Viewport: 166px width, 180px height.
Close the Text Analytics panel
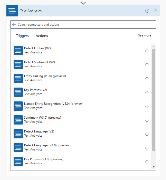[x=155, y=10]
